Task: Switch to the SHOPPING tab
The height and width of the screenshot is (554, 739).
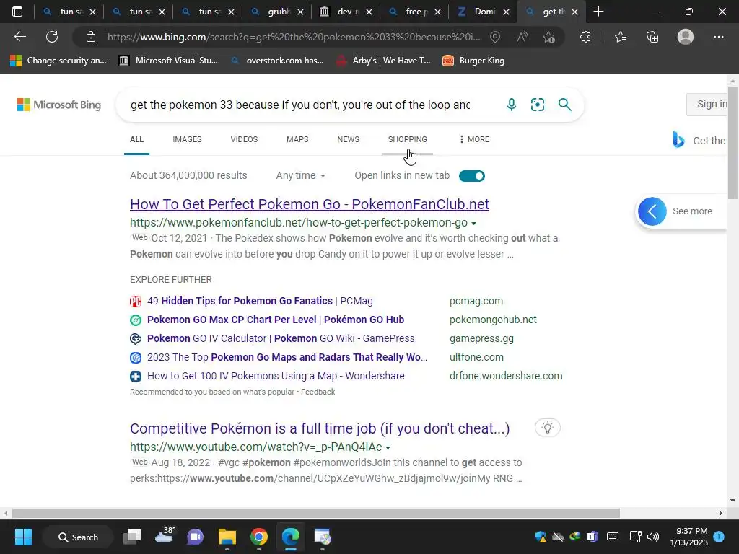Action: click(x=408, y=139)
